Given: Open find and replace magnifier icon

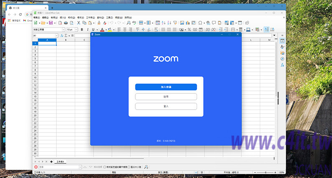Looking at the screenshot, I should pos(129,23).
